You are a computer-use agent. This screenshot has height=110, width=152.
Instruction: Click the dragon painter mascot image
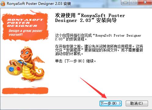pyautogui.click(x=25, y=64)
